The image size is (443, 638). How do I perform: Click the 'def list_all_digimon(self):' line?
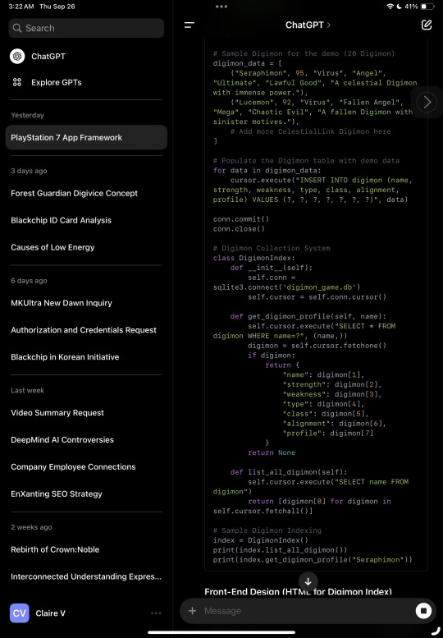[289, 472]
